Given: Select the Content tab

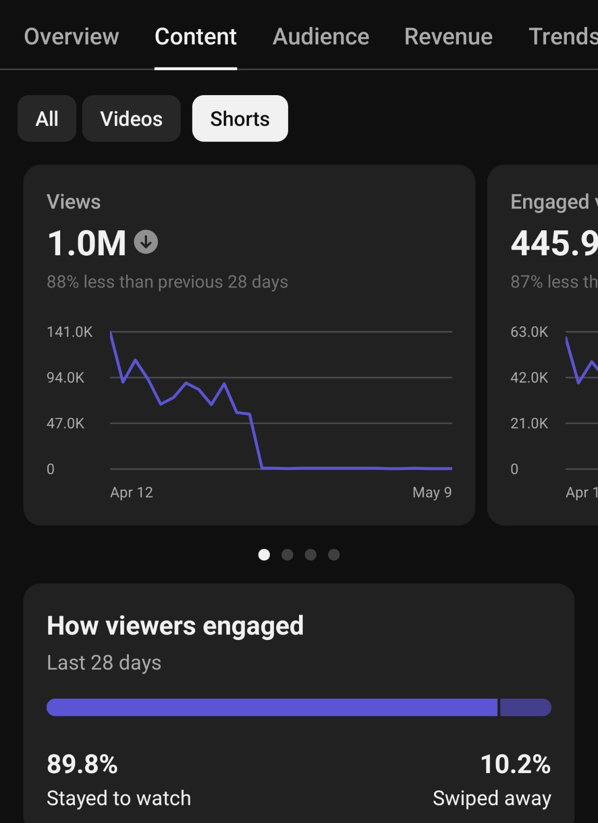Looking at the screenshot, I should click(x=196, y=36).
